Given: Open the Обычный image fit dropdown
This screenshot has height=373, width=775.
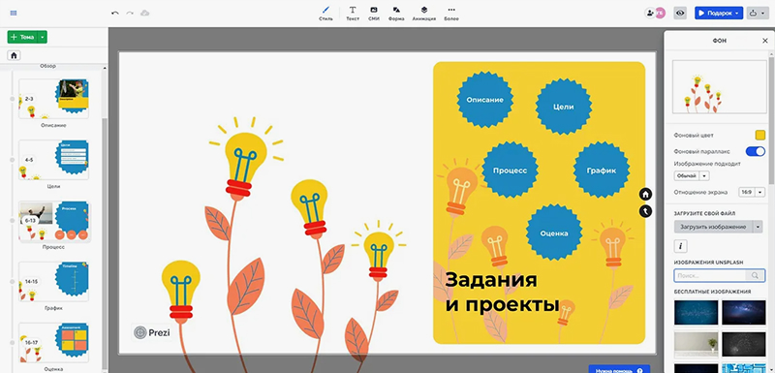Looking at the screenshot, I should coord(692,176).
